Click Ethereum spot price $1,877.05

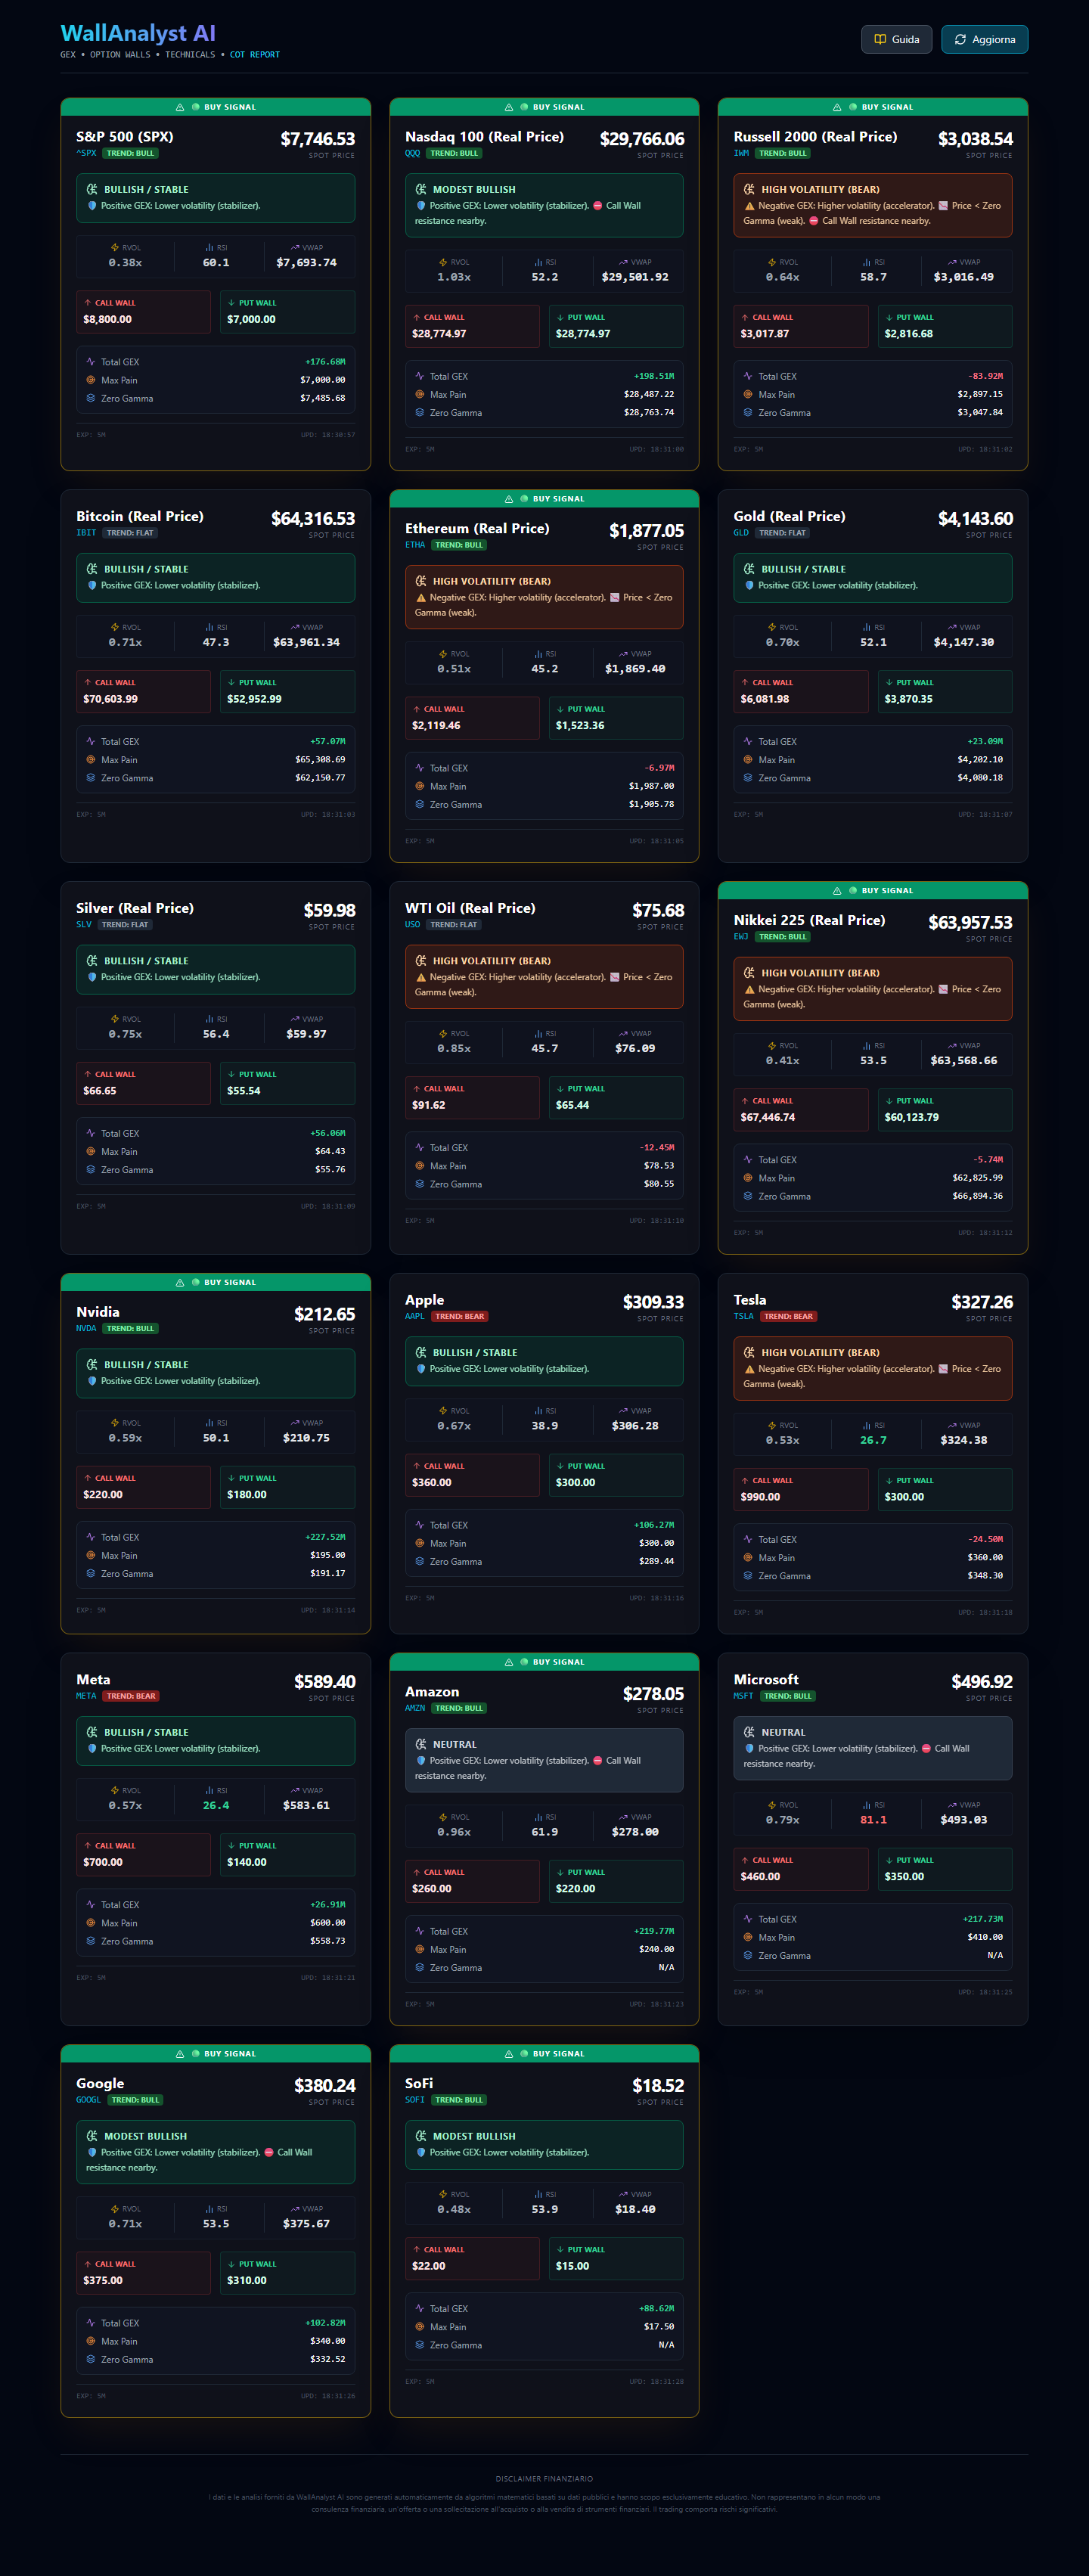(x=647, y=531)
